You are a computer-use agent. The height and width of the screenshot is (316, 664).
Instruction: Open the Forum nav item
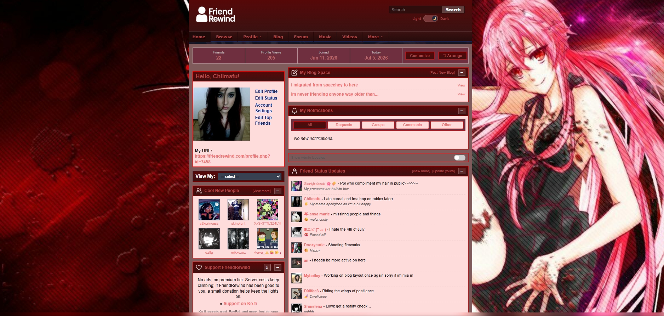tap(301, 37)
